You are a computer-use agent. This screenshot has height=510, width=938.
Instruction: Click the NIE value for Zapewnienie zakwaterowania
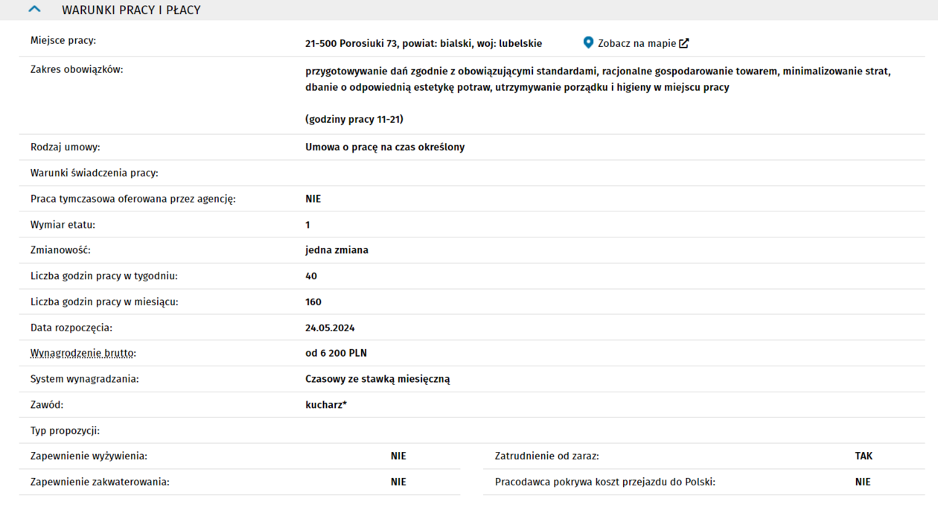[x=398, y=482]
